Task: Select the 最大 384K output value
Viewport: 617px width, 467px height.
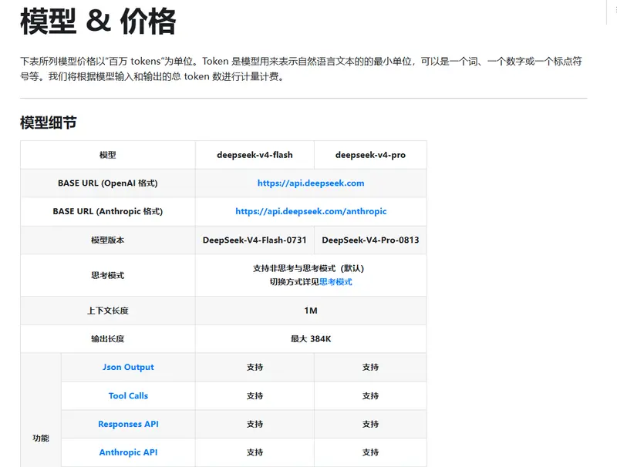Action: coord(311,339)
